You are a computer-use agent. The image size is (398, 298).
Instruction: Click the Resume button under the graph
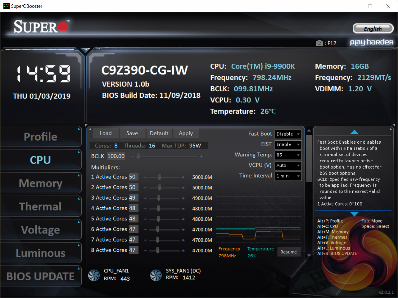click(289, 252)
